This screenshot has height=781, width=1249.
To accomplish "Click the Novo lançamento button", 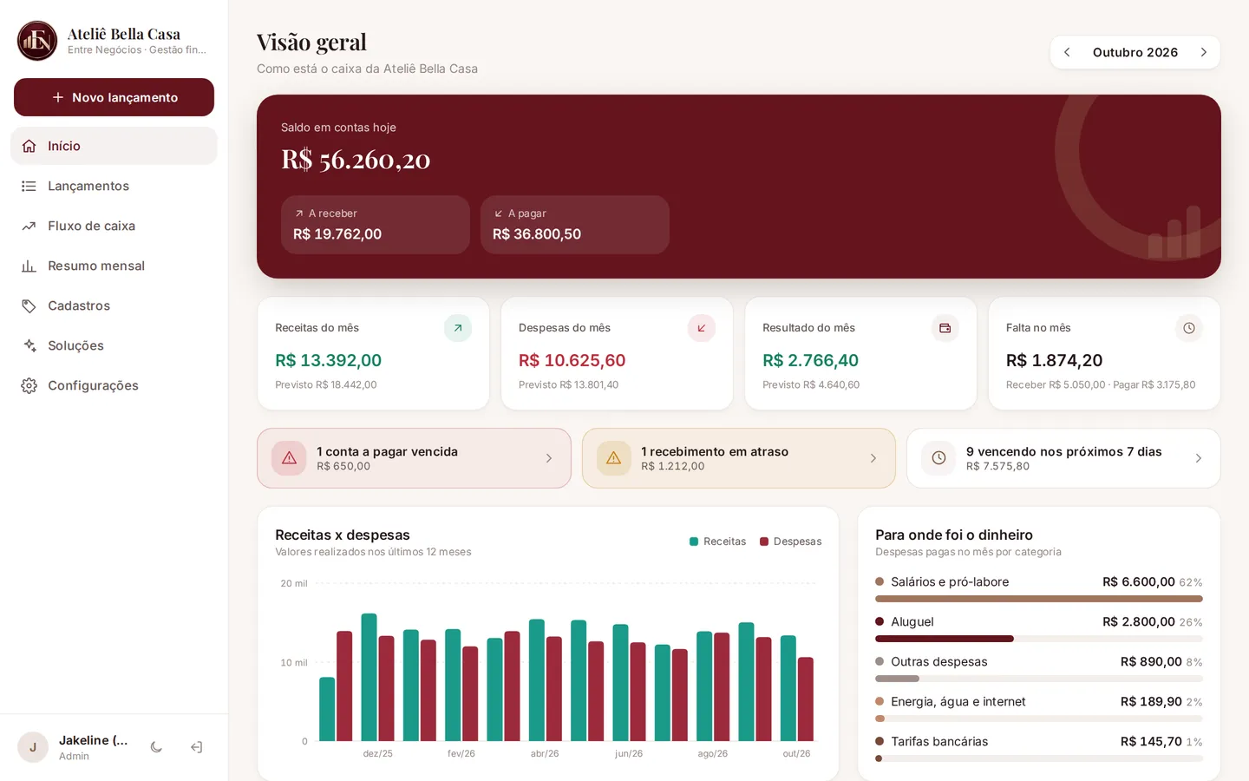I will [x=114, y=97].
